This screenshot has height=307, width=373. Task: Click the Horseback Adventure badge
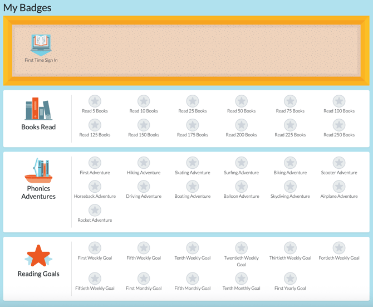tap(95, 187)
